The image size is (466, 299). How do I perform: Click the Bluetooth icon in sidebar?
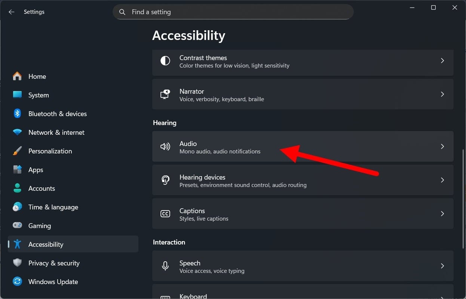(17, 113)
